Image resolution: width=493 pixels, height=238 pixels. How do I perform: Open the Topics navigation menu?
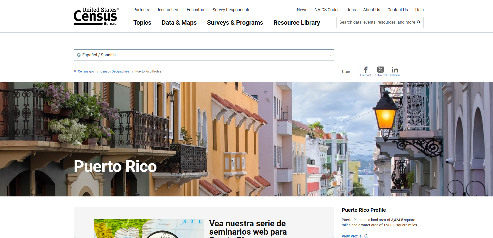tap(142, 23)
